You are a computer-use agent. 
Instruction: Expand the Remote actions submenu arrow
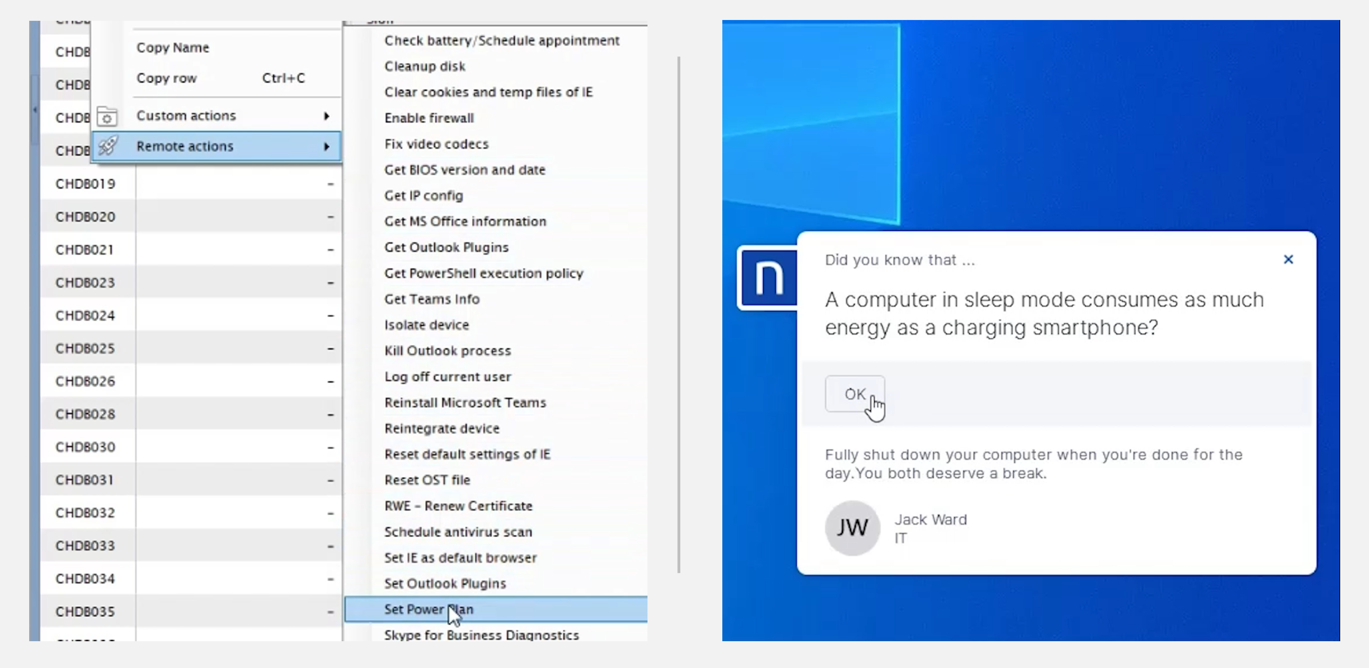click(327, 146)
